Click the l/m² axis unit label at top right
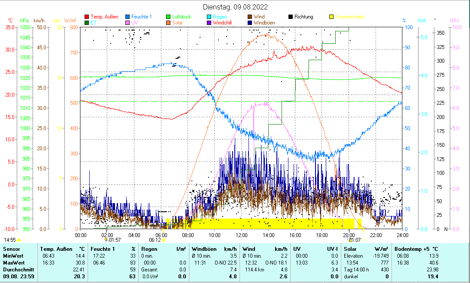Screen dimensions: 470x283 422,21
